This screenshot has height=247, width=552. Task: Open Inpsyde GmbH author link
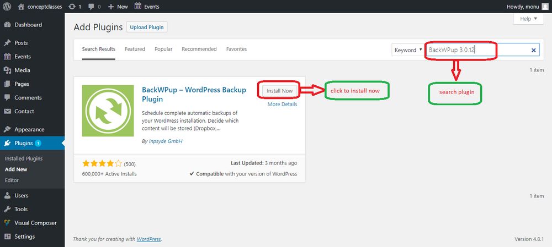[166, 141]
